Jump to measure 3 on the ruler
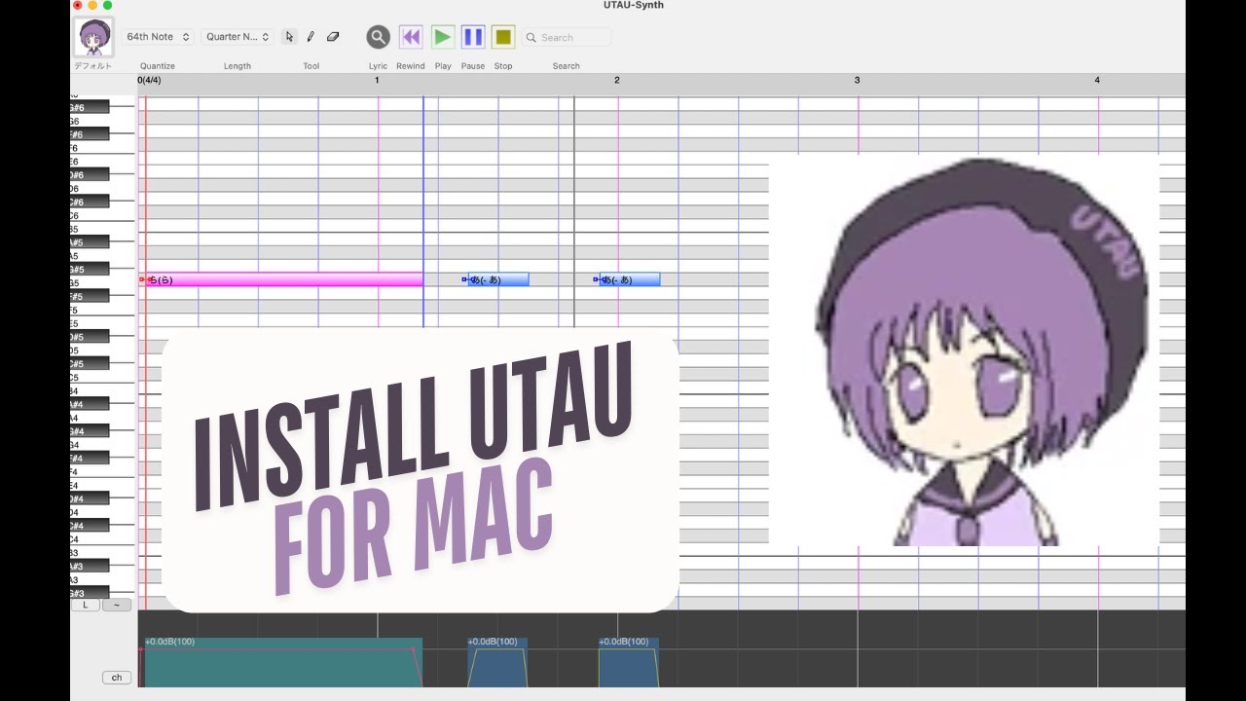The height and width of the screenshot is (701, 1246). tap(857, 80)
